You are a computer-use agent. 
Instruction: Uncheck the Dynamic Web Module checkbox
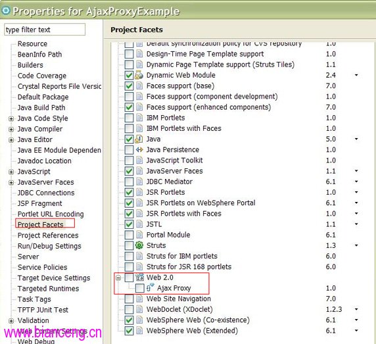[x=129, y=76]
